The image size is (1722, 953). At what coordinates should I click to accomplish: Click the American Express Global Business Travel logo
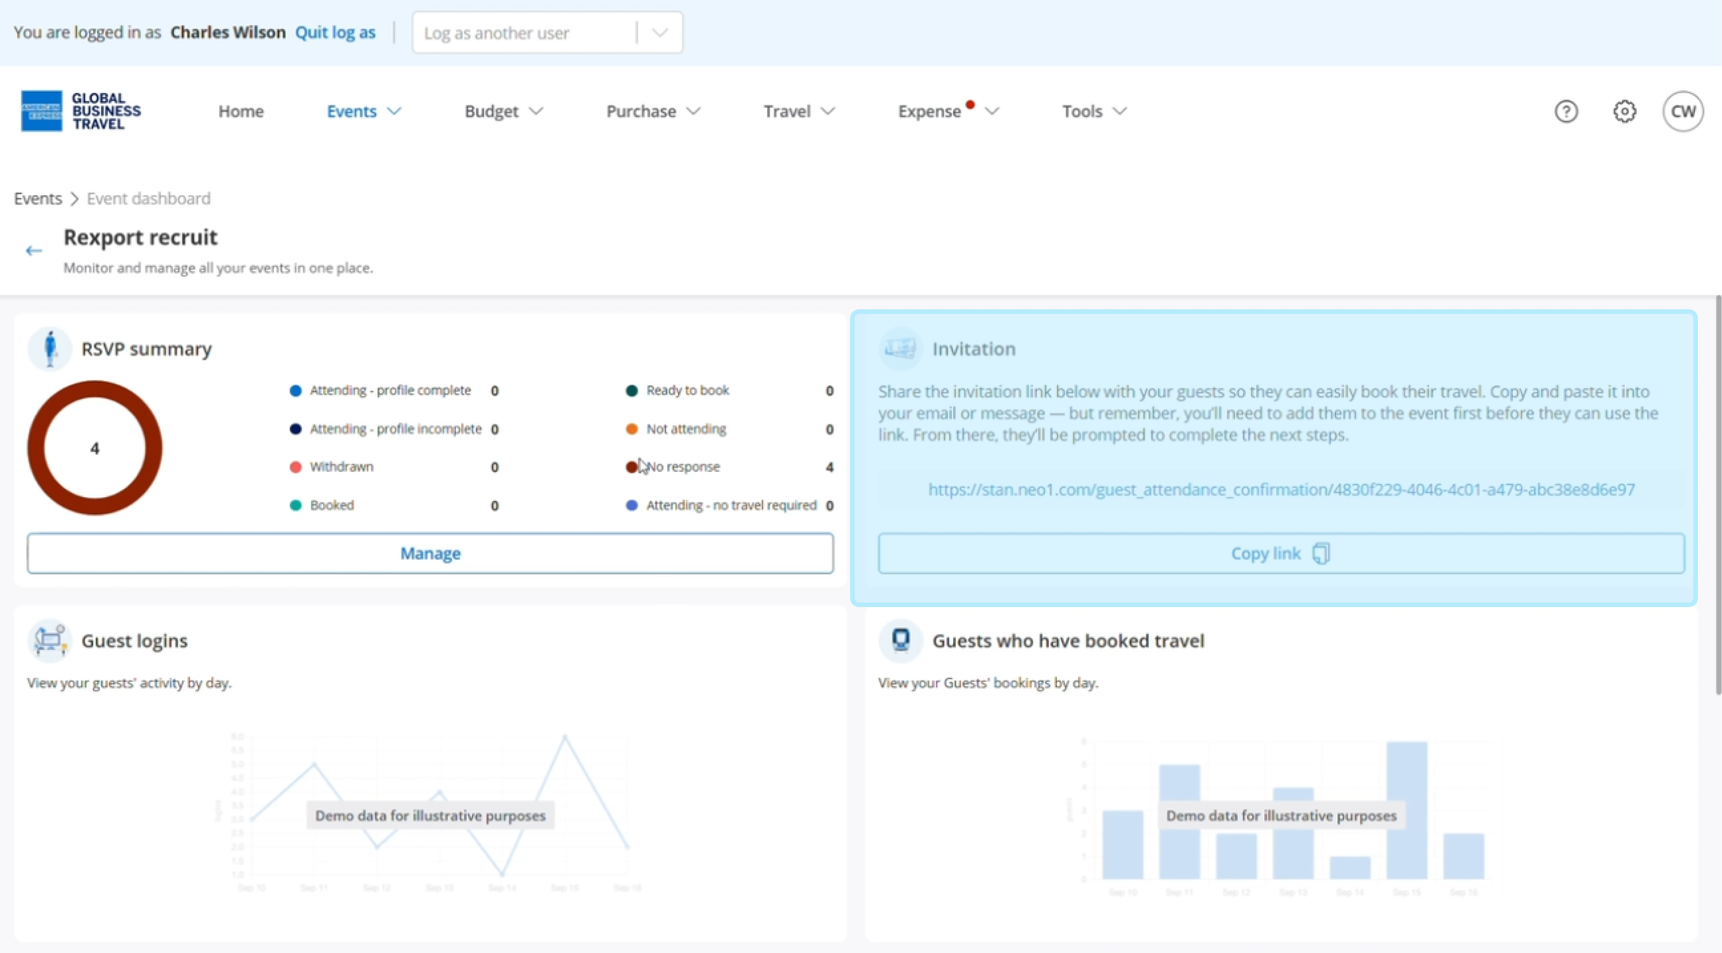click(x=81, y=111)
